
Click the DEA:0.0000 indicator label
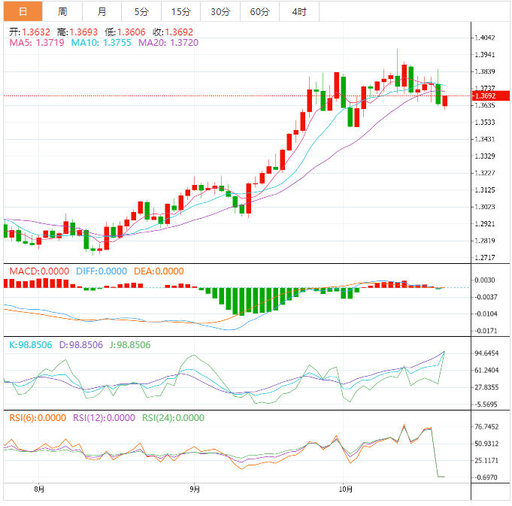pos(159,271)
